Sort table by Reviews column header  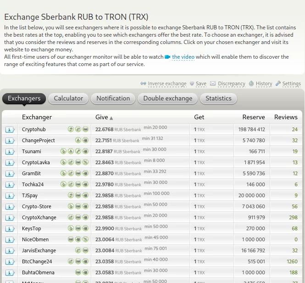point(285,117)
